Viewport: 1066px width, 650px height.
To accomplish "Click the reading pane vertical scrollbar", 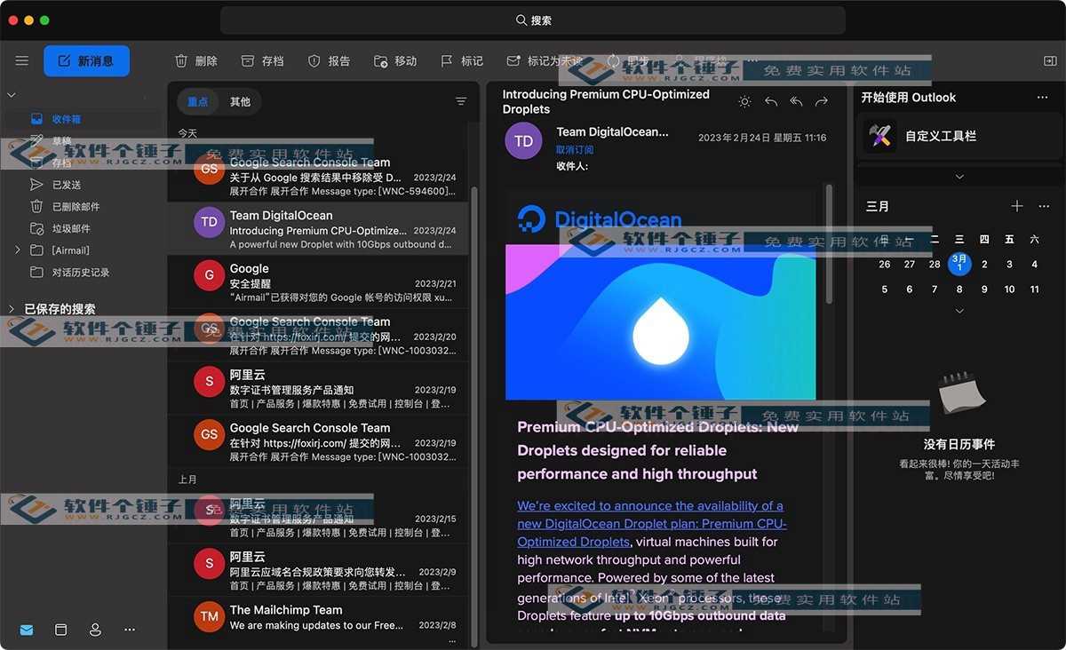I will (x=830, y=243).
